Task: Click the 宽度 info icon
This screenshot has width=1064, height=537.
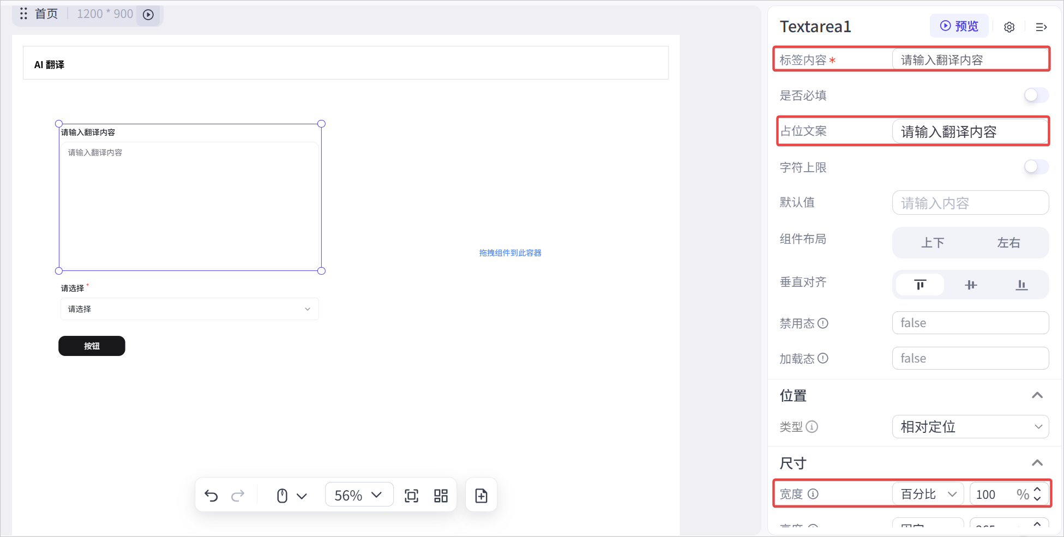Action: [x=813, y=494]
